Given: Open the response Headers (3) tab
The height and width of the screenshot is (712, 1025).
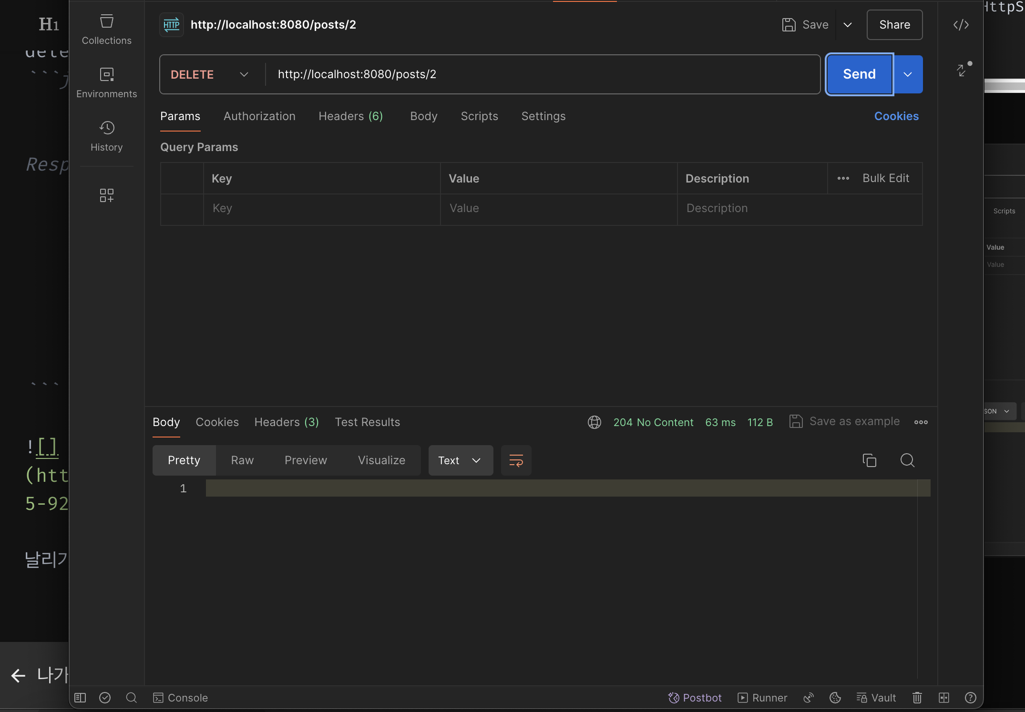Looking at the screenshot, I should tap(287, 422).
